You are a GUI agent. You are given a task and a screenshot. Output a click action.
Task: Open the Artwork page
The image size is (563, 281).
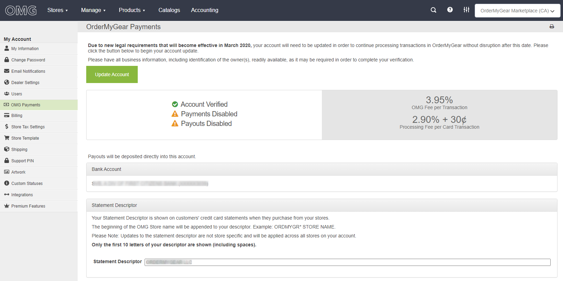(39, 172)
